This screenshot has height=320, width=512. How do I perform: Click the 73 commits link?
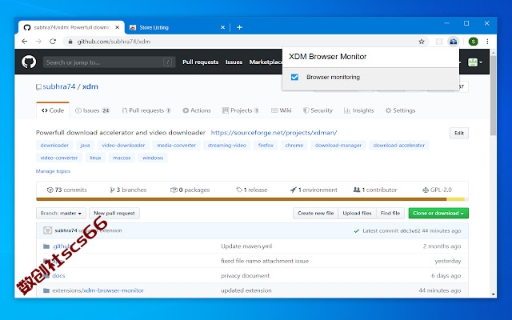pyautogui.click(x=67, y=190)
